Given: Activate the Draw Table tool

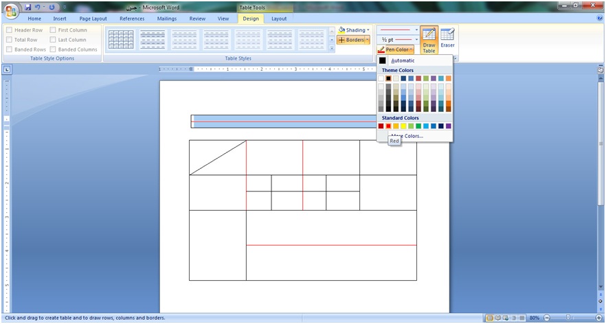Looking at the screenshot, I should (429, 40).
